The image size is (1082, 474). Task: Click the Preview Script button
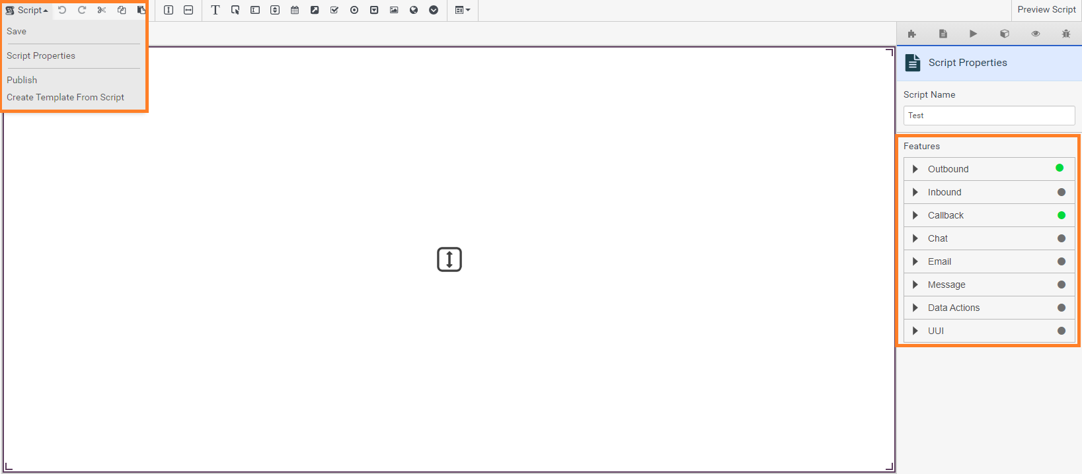[x=1046, y=10]
